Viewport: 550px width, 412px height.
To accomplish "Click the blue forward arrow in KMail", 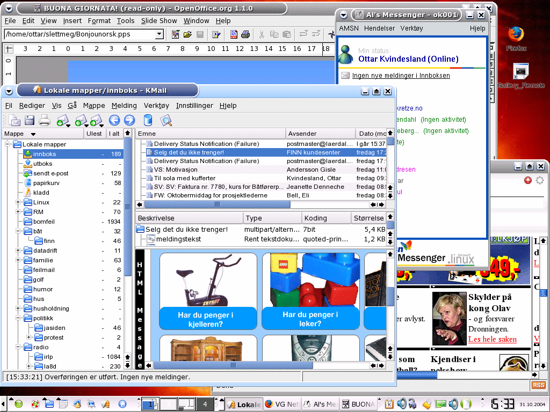I will pos(129,121).
